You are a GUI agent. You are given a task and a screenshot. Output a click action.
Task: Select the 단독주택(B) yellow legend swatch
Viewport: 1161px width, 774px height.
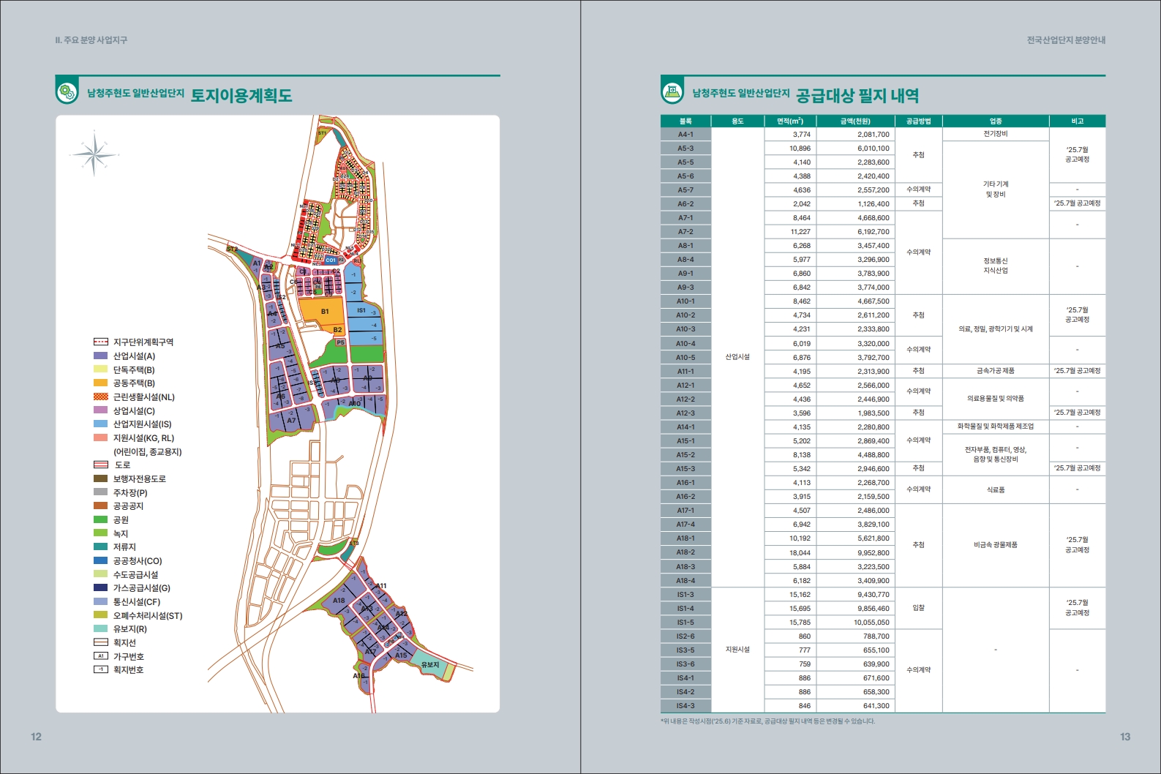click(x=101, y=369)
